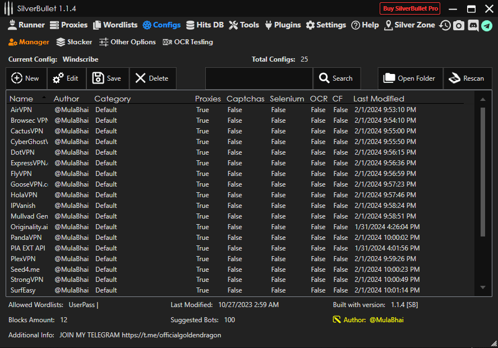Open the Hits DB tab
Screen dimensions: 498x348
[205, 25]
